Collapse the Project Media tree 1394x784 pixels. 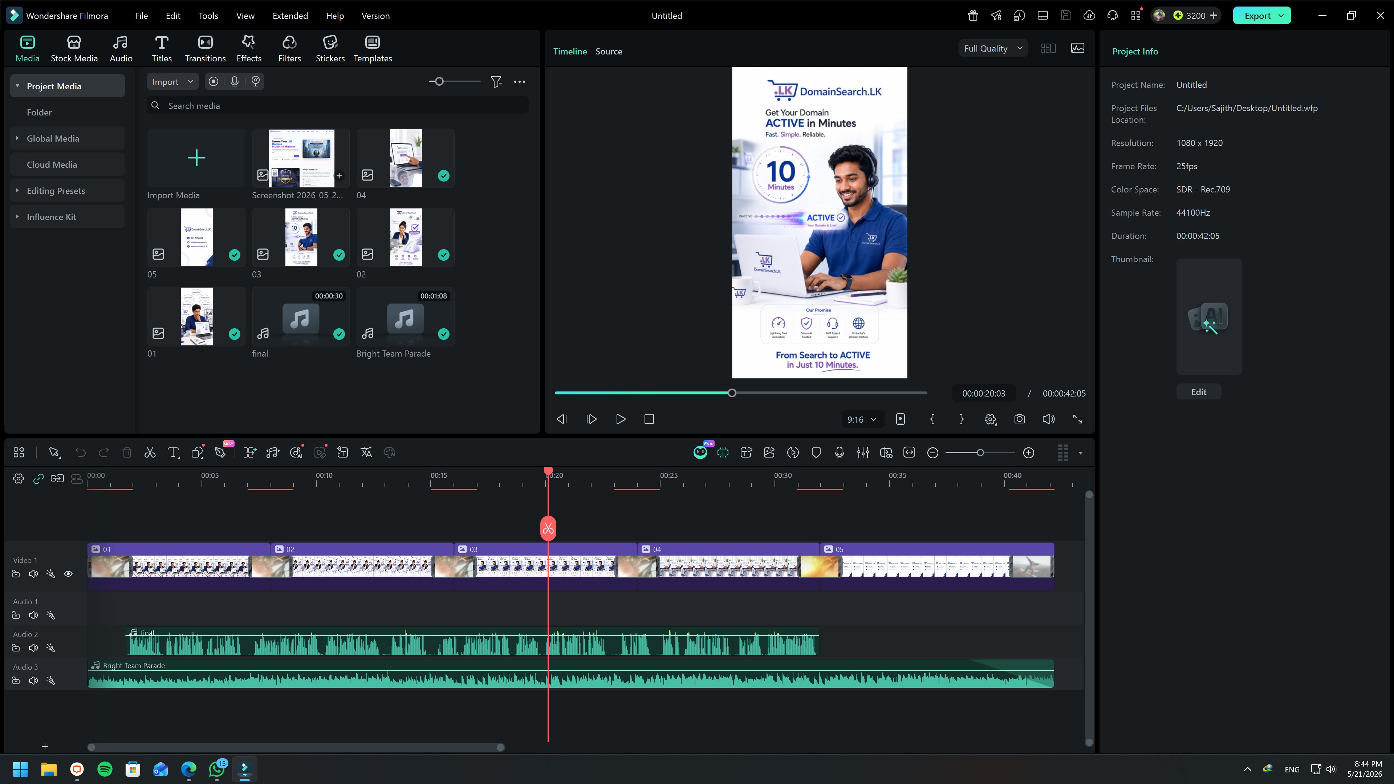point(17,86)
